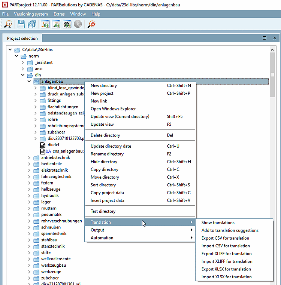Collapse the norm folder node
Viewport: 281px width, 285px height.
(16, 56)
